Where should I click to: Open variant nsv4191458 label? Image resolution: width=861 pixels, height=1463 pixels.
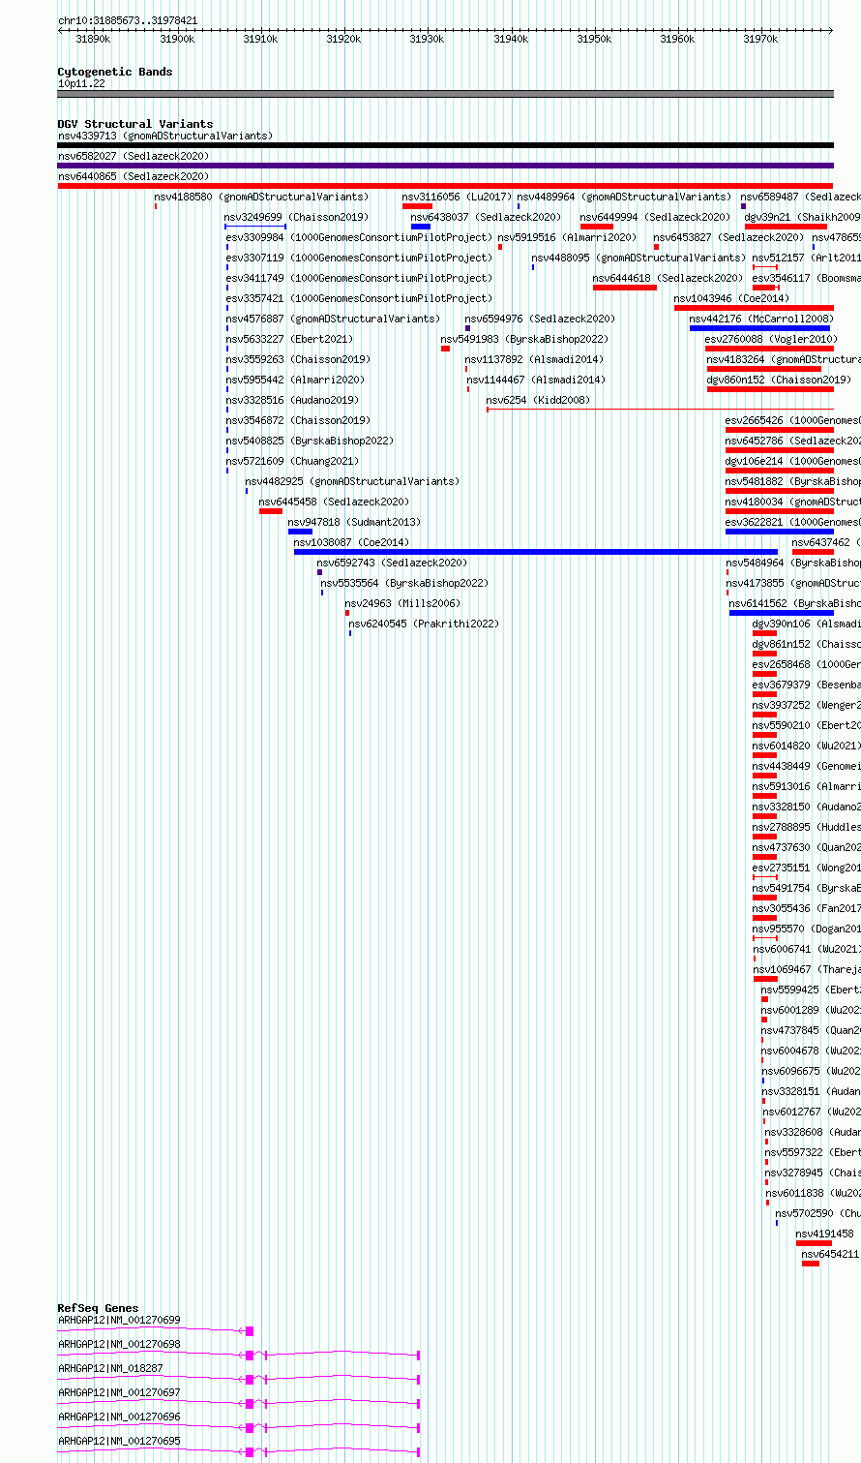click(824, 1234)
